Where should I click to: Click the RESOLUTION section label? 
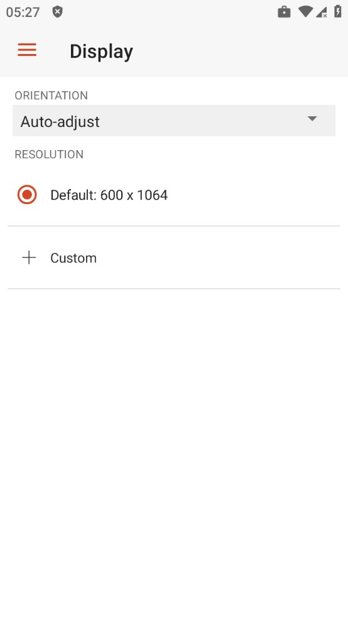(49, 154)
